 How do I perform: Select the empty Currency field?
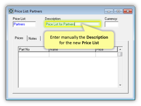coord(112,24)
